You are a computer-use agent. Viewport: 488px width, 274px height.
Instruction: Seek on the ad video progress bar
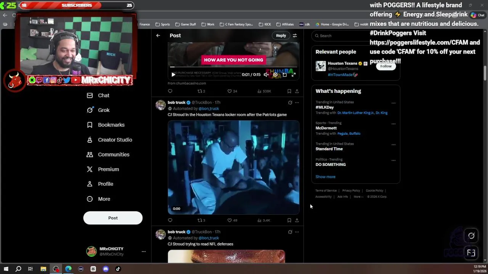[x=233, y=67]
